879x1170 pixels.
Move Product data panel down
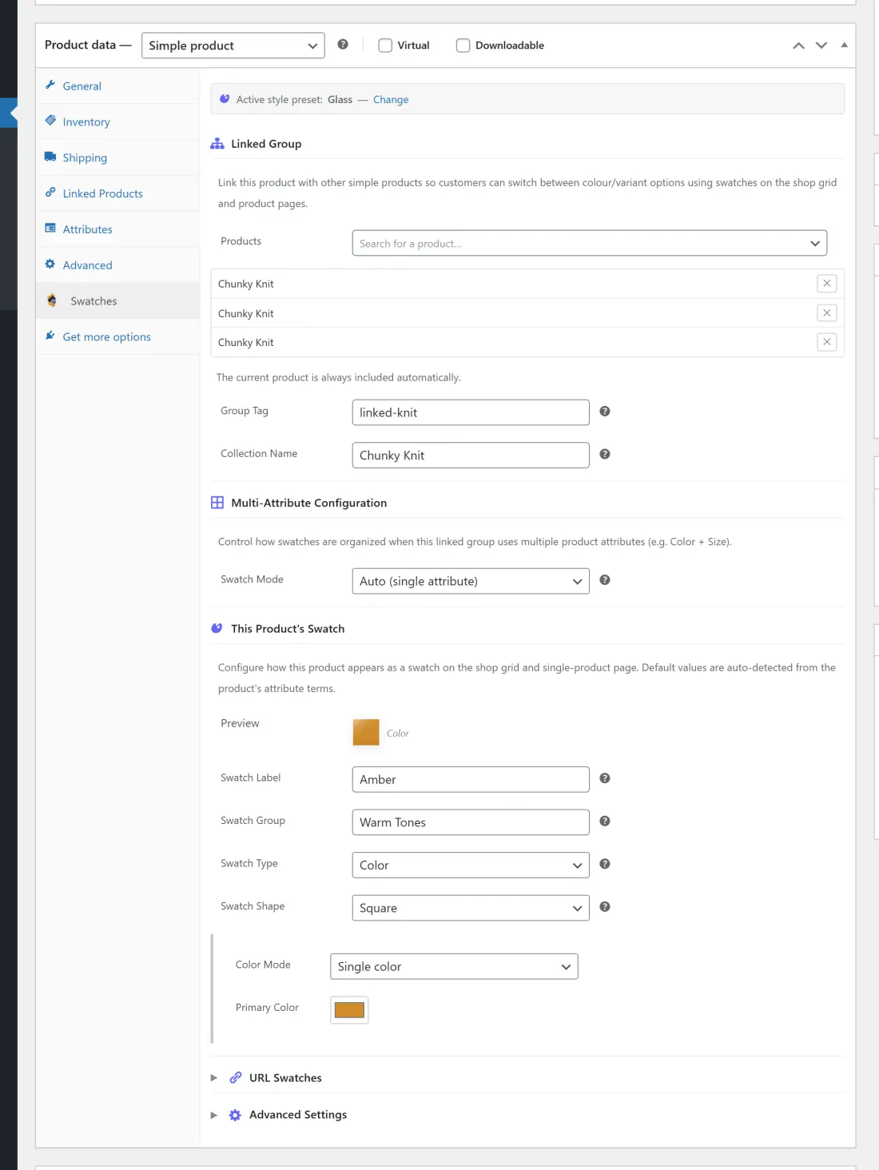821,46
